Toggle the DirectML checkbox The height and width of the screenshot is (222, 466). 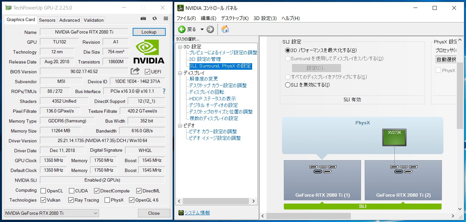pyautogui.click(x=139, y=191)
